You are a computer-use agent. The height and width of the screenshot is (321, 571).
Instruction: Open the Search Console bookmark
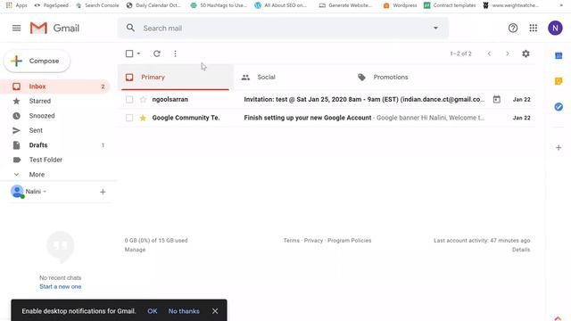coord(97,5)
